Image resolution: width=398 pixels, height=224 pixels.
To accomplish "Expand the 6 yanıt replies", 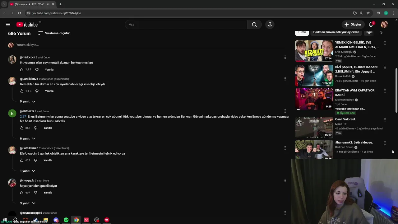I will [28, 138].
